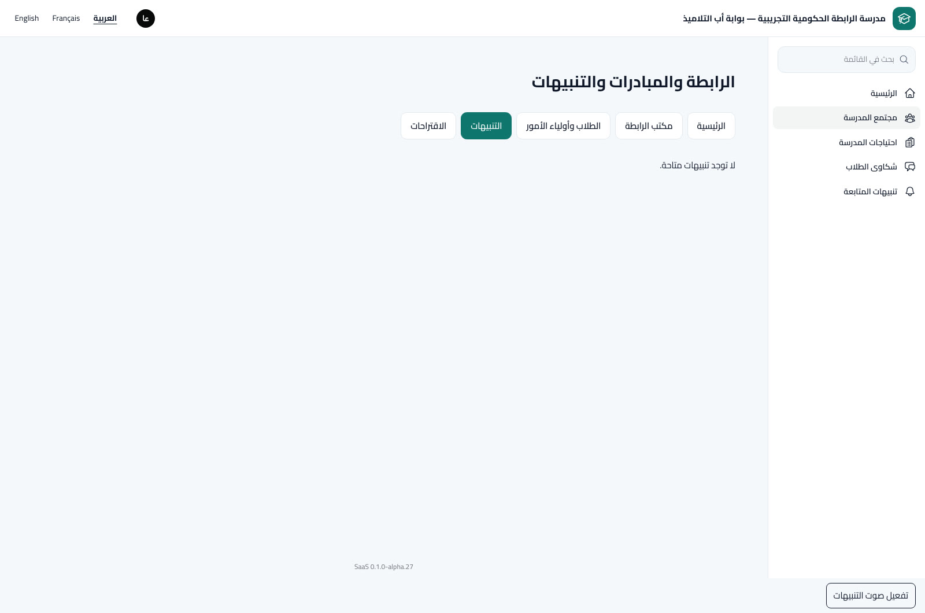Click the home icon beside الرئيسية
Viewport: 925px width, 613px height.
(x=910, y=93)
